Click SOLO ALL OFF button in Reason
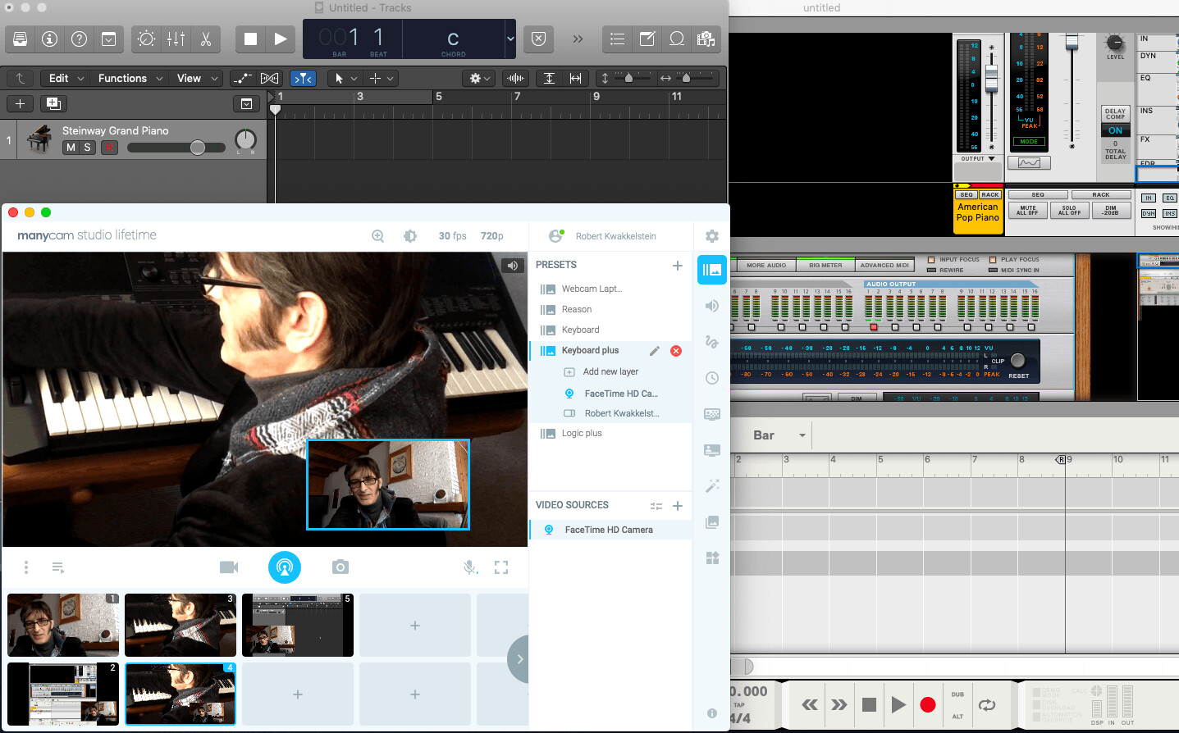The width and height of the screenshot is (1179, 733). click(1069, 210)
